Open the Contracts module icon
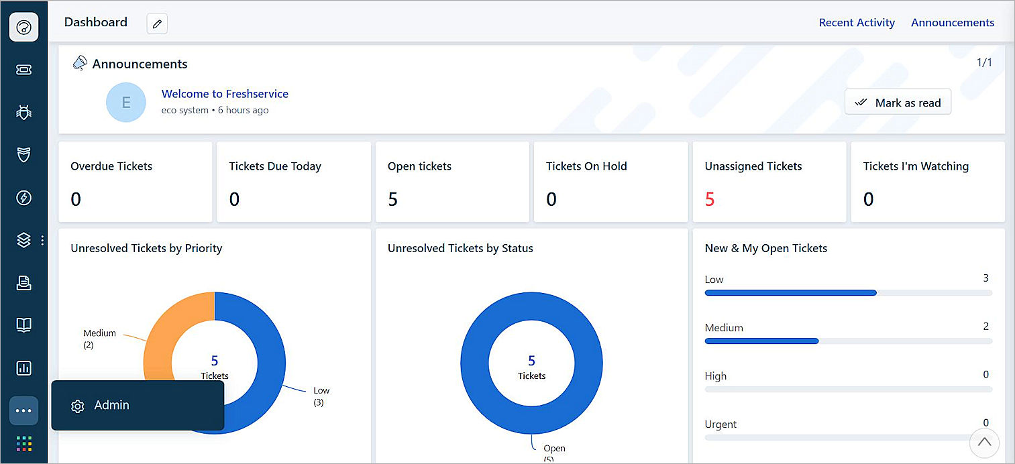This screenshot has width=1015, height=464. (23, 282)
